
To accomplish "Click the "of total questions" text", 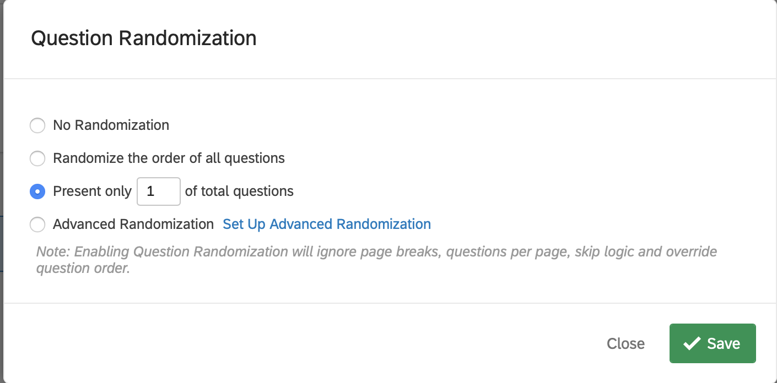I will [x=239, y=191].
